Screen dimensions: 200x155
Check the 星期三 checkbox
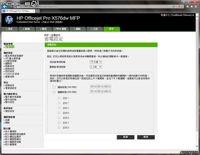tap(59, 108)
